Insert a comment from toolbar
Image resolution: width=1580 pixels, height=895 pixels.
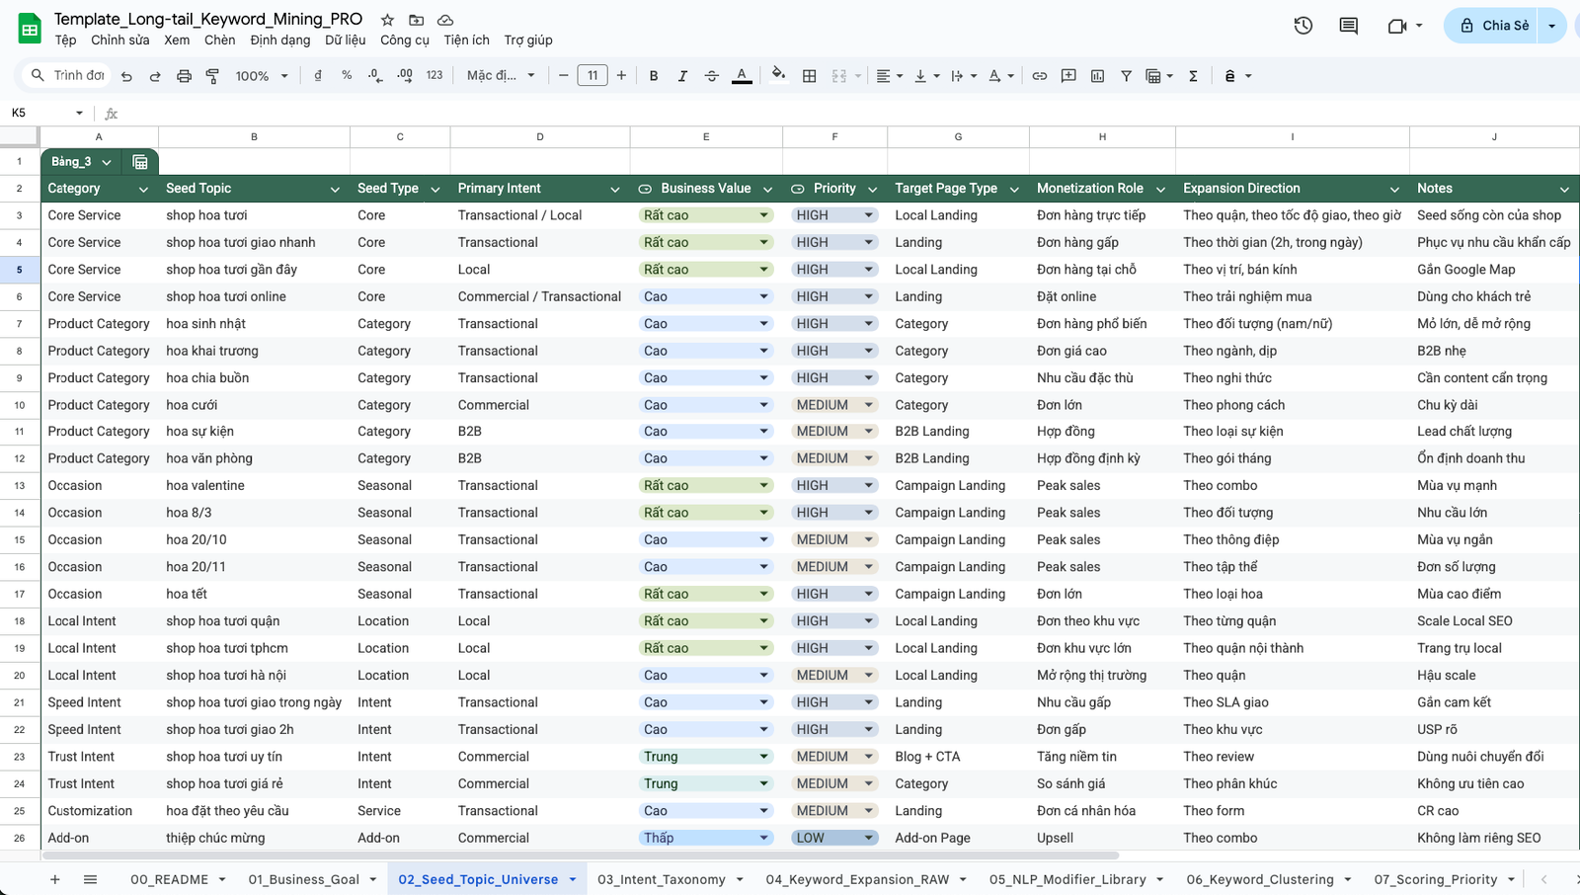tap(1068, 76)
